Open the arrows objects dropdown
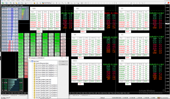 point(143,3)
